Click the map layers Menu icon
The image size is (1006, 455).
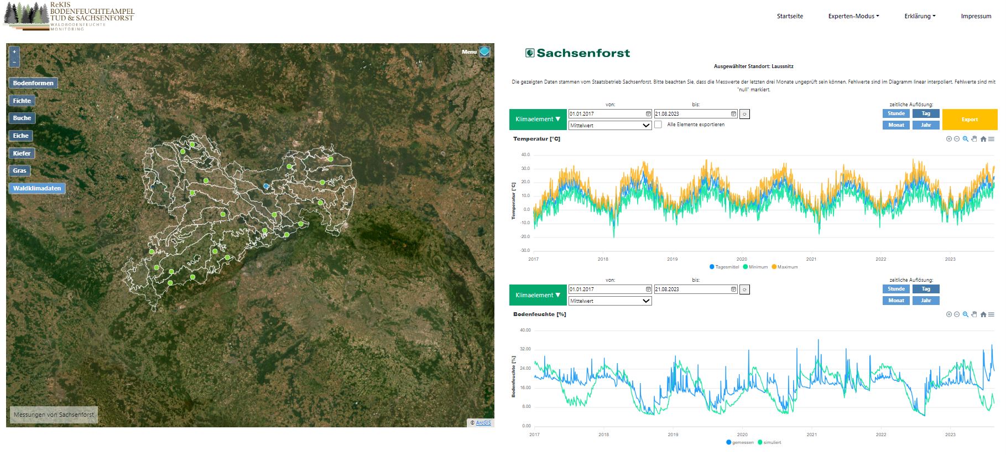pos(484,51)
